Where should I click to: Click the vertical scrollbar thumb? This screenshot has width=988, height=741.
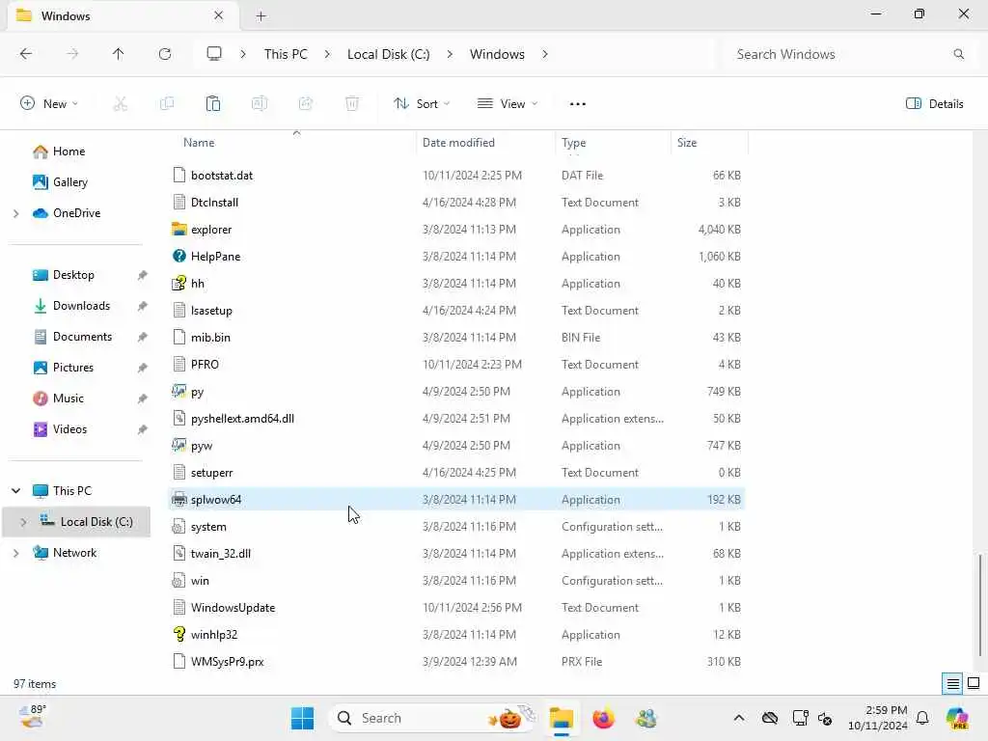980,605
